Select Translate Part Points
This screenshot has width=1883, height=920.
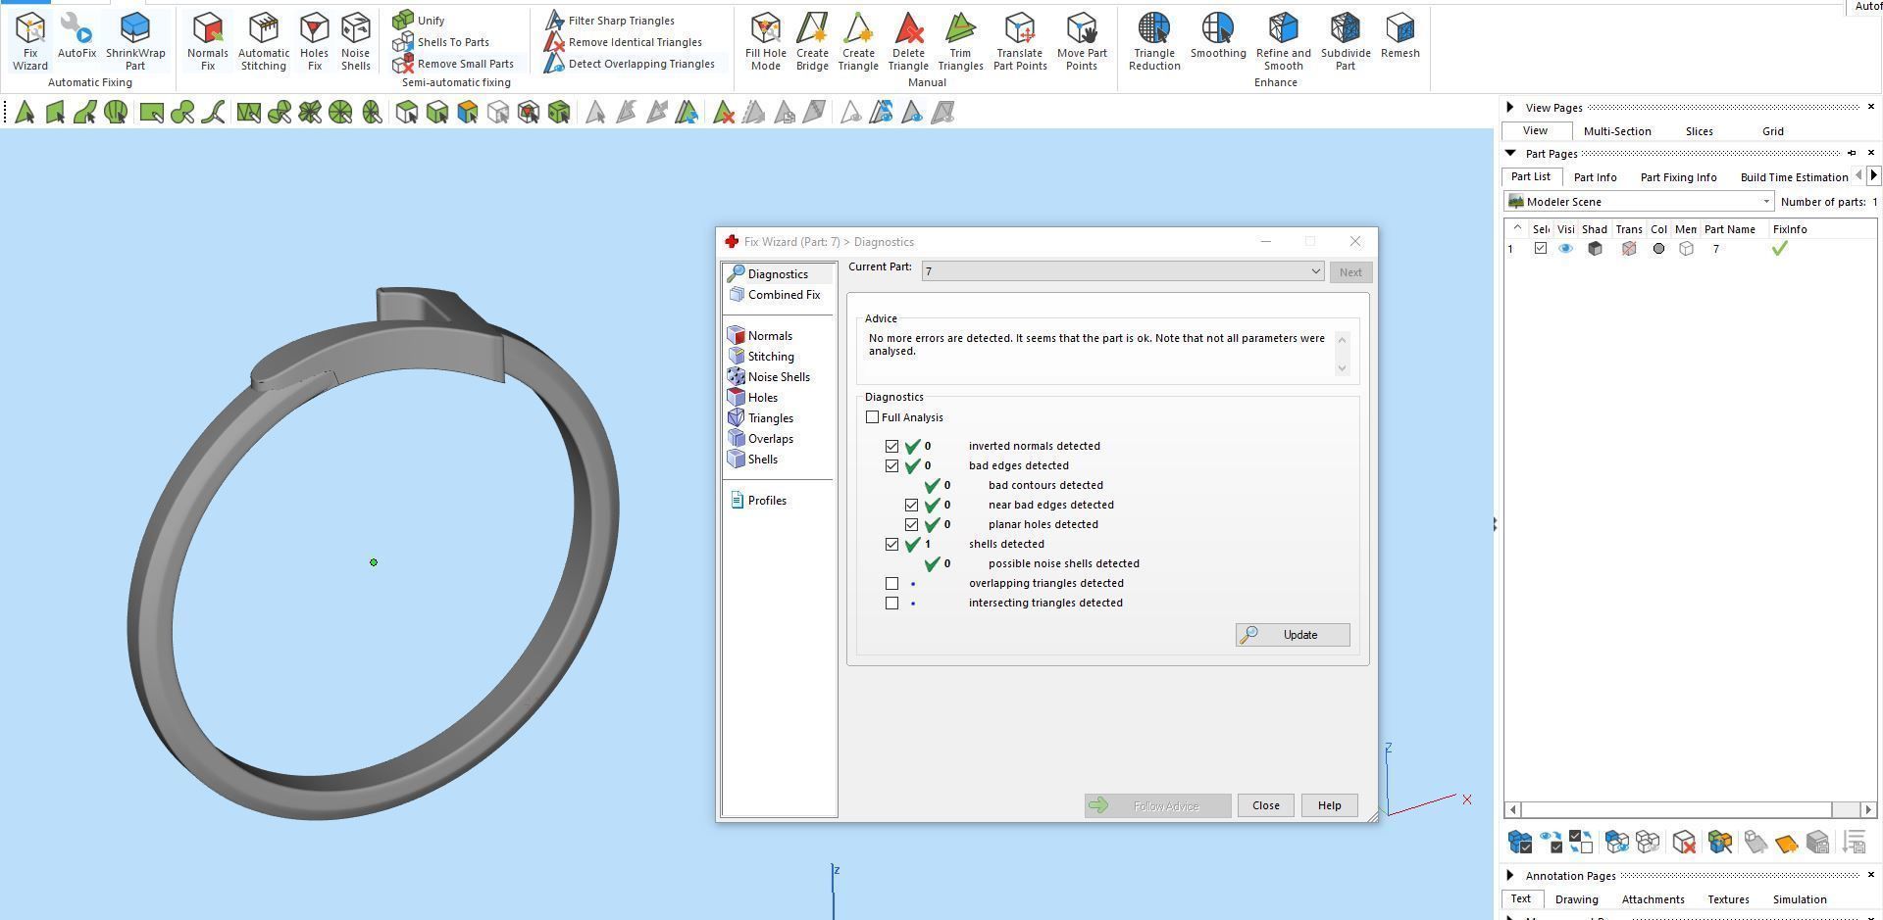pyautogui.click(x=1020, y=41)
